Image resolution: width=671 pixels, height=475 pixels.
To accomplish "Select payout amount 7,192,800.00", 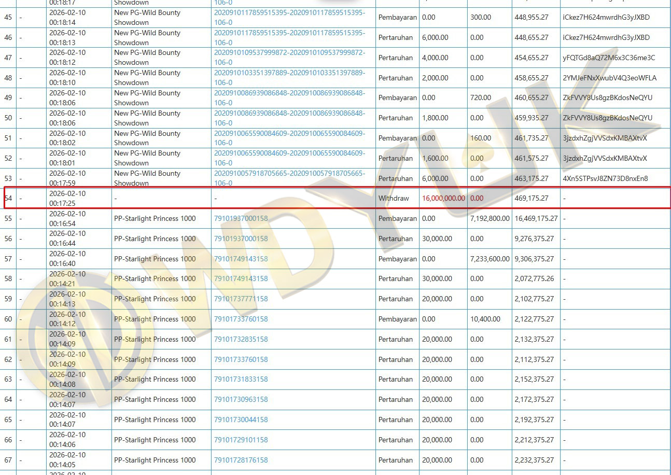I will (x=490, y=218).
